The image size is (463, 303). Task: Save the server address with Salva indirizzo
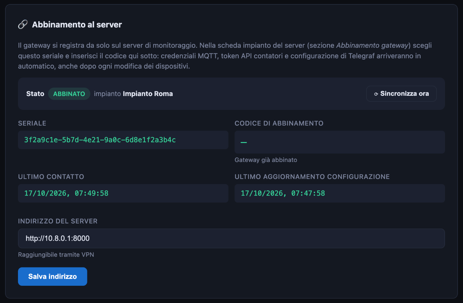[52, 277]
